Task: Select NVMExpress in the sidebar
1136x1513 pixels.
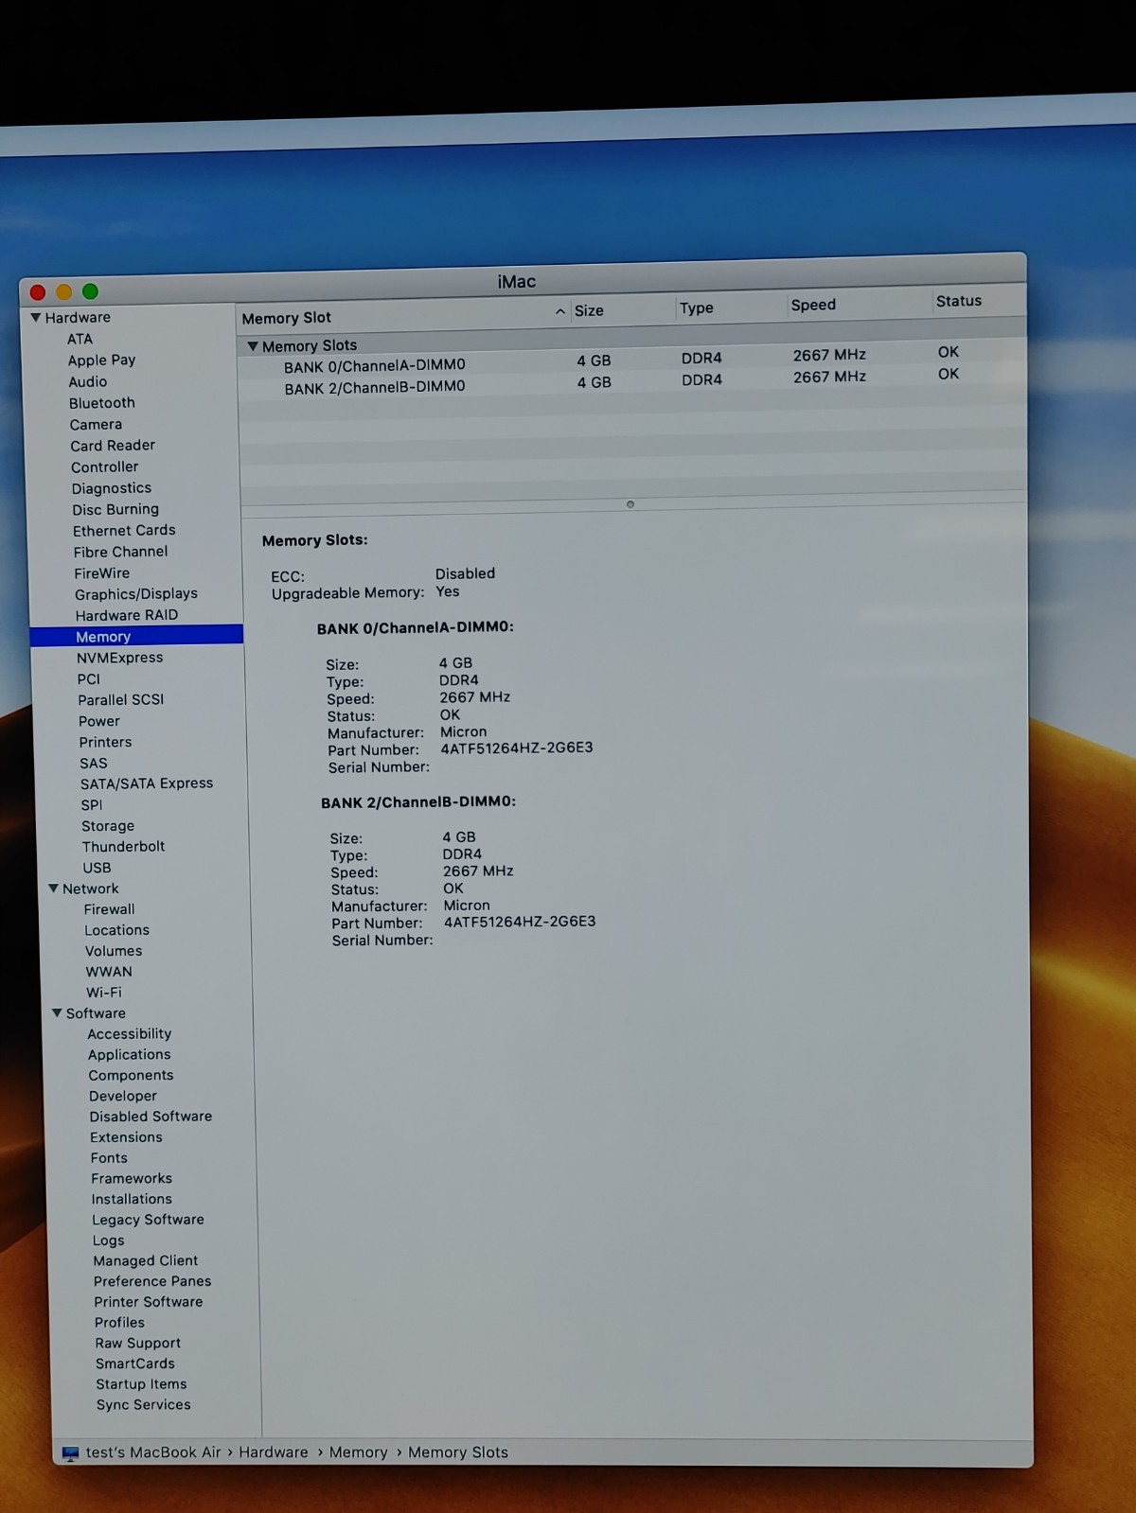Action: (119, 658)
